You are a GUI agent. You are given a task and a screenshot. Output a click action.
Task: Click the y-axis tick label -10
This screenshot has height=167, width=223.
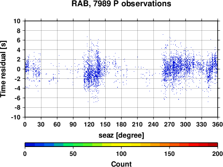click(16, 117)
